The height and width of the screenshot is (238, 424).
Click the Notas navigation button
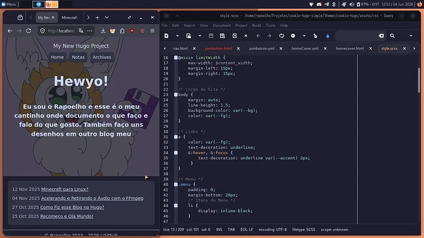(78, 57)
